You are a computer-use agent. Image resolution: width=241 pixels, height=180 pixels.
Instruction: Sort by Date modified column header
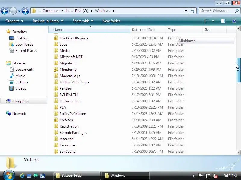pyautogui.click(x=148, y=30)
